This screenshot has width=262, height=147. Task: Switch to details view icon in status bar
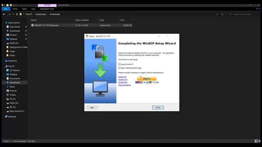[256, 141]
